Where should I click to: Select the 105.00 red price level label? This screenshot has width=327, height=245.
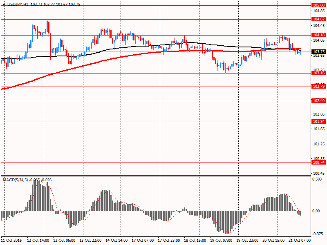coord(318,5)
